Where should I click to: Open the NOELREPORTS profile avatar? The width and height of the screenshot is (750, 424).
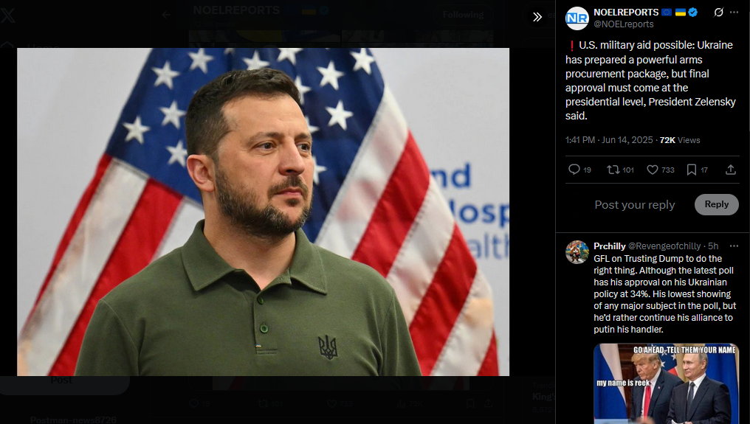pos(577,18)
